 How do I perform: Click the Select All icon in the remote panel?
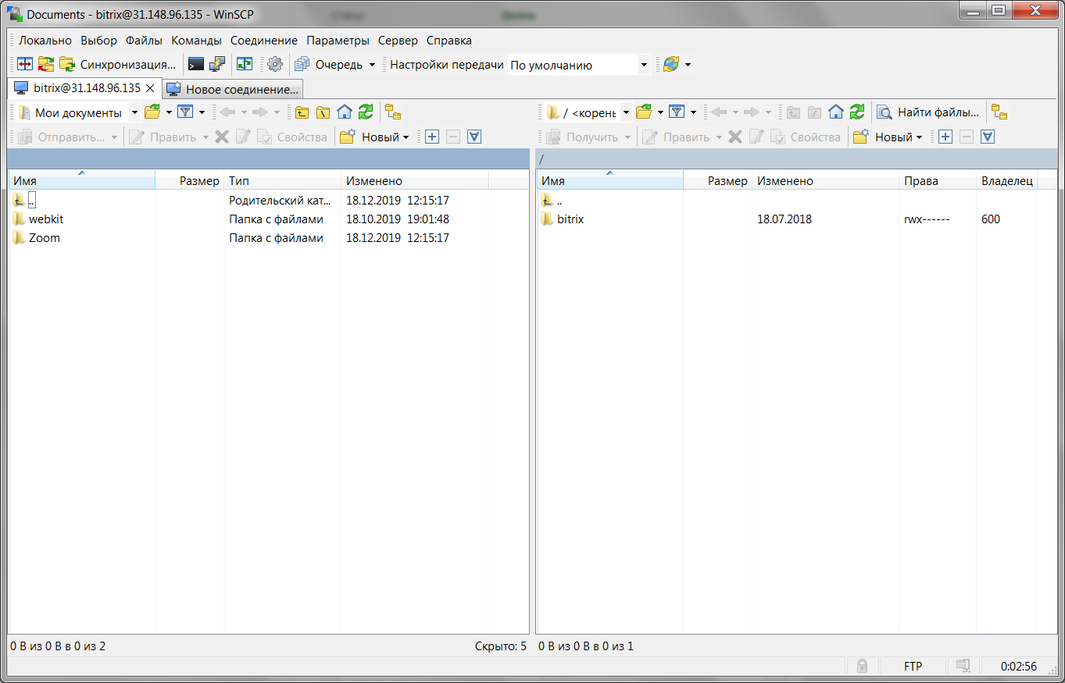pyautogui.click(x=988, y=137)
